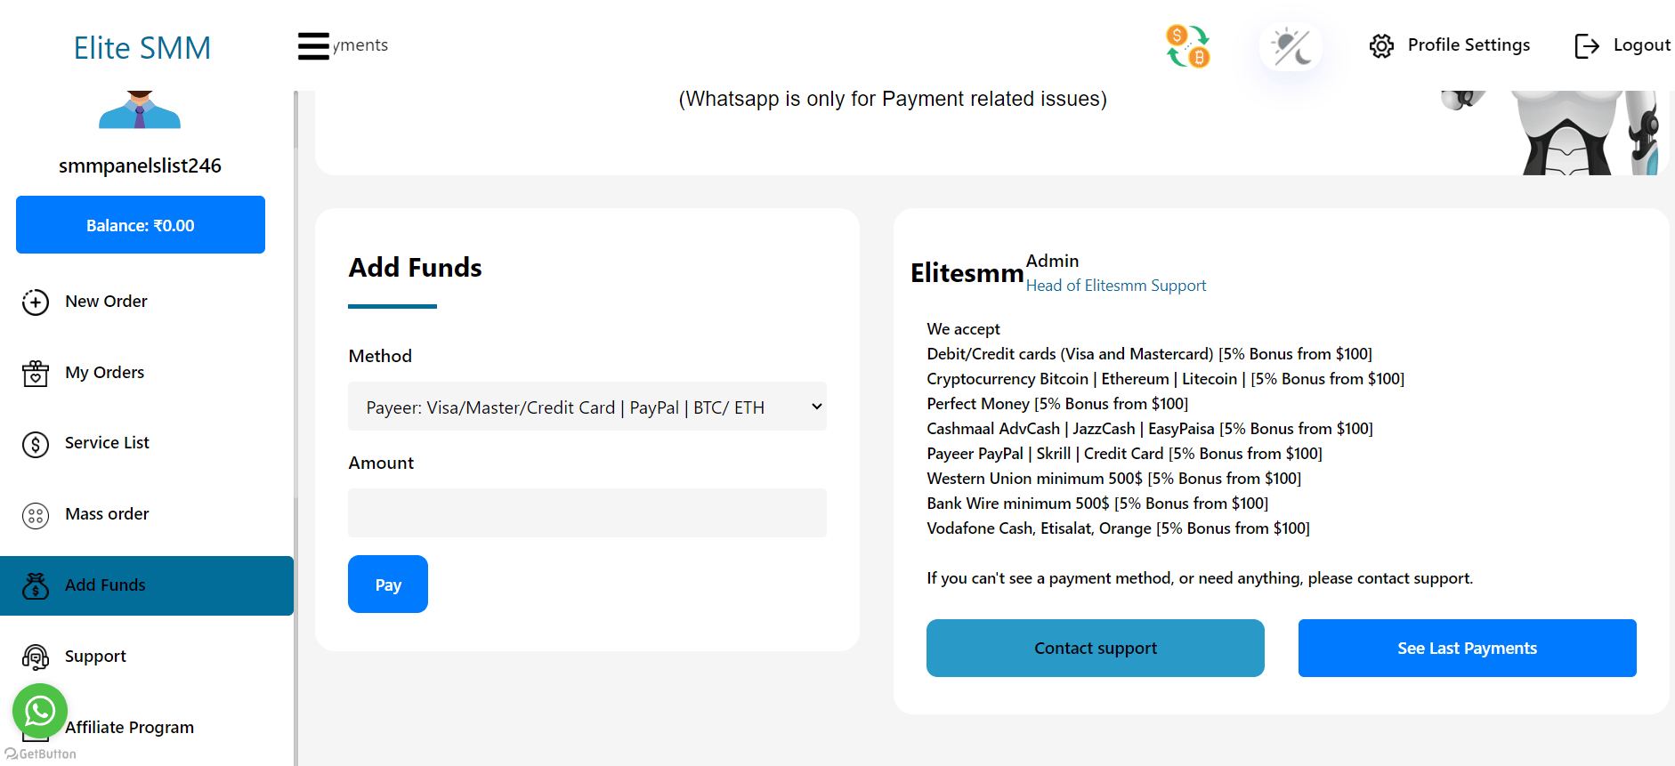Image resolution: width=1675 pixels, height=766 pixels.
Task: Click the New Order plus icon
Action: (x=36, y=302)
